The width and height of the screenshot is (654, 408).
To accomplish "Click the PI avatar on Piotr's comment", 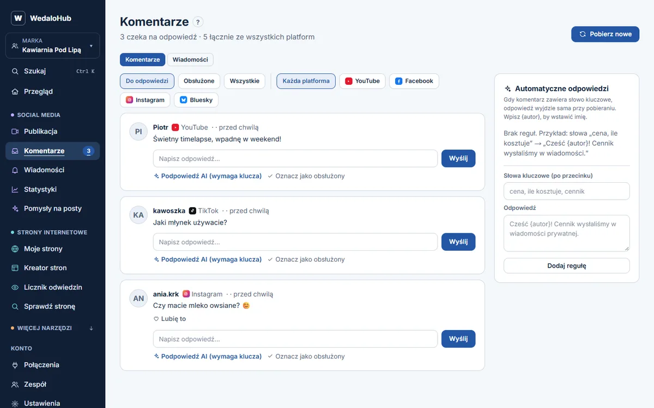I will coord(138,132).
